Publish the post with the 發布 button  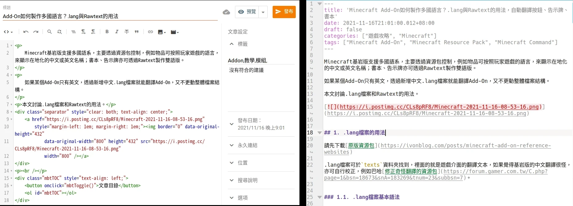[x=284, y=12]
